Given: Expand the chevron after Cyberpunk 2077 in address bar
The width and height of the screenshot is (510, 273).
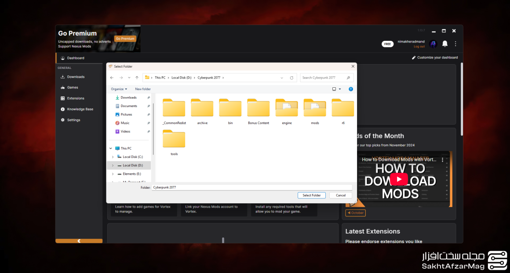Looking at the screenshot, I should coord(223,78).
